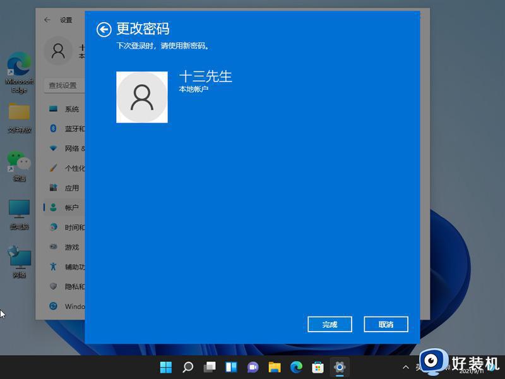Click 取消 to cancel the password change
505x379 pixels.
(386, 324)
